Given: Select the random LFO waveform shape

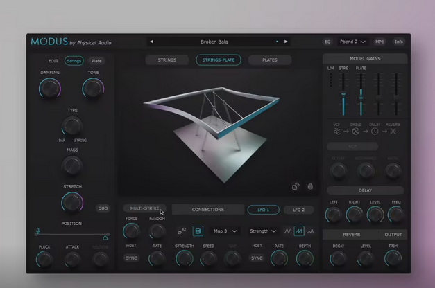Looking at the screenshot, I should tap(310, 231).
